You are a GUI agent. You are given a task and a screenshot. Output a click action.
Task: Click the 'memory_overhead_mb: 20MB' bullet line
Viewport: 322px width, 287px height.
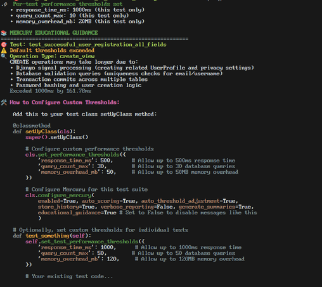80,21
